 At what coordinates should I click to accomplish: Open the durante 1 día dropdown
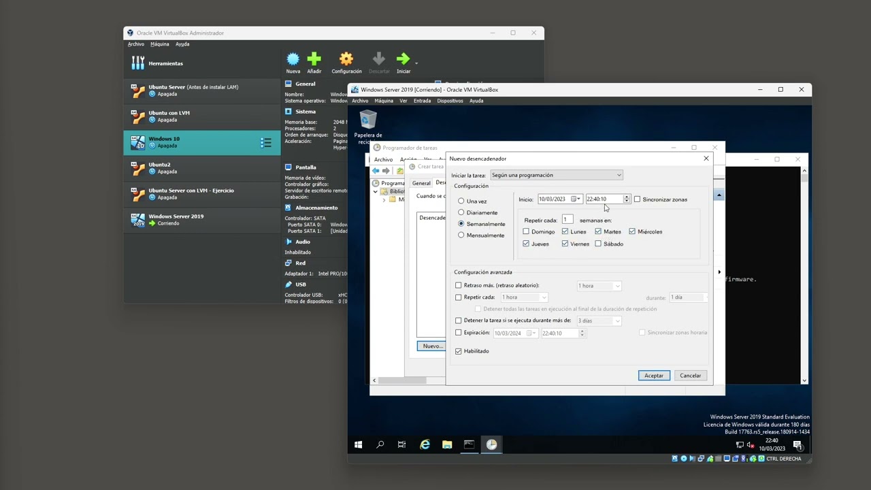[689, 297]
